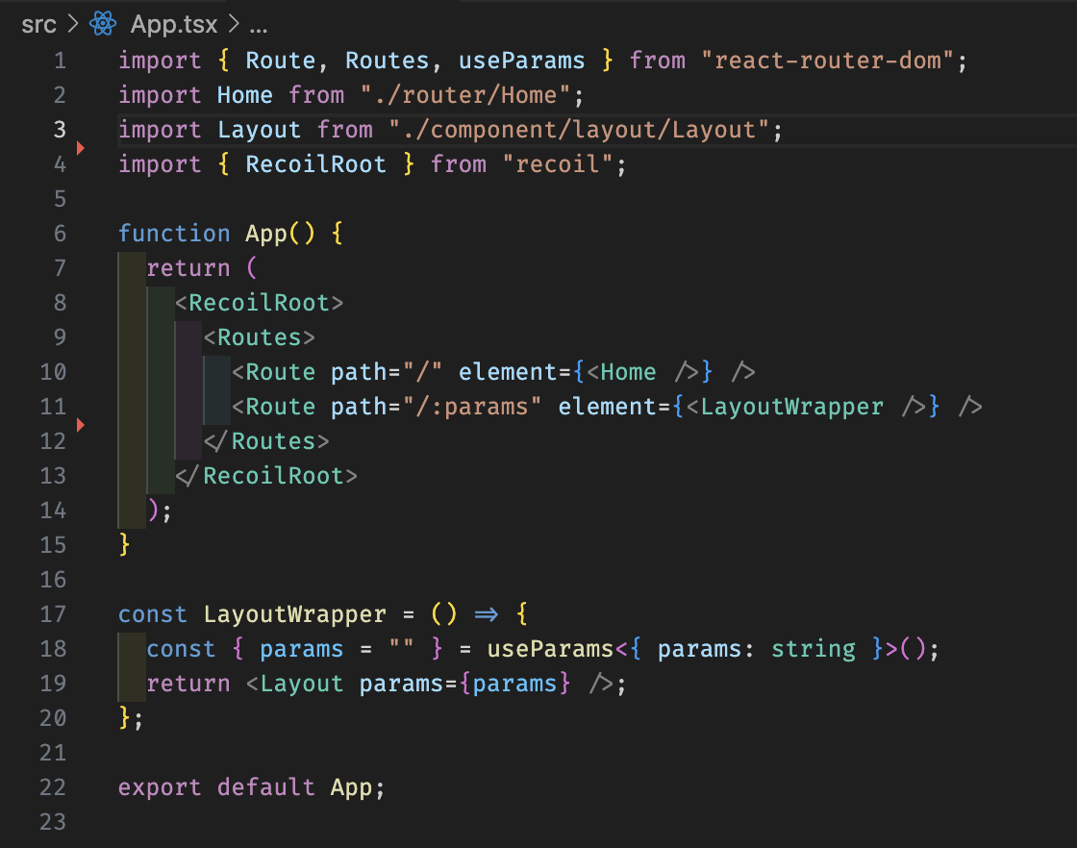The image size is (1077, 848).
Task: Select line number 6 in the gutter
Action: click(60, 234)
